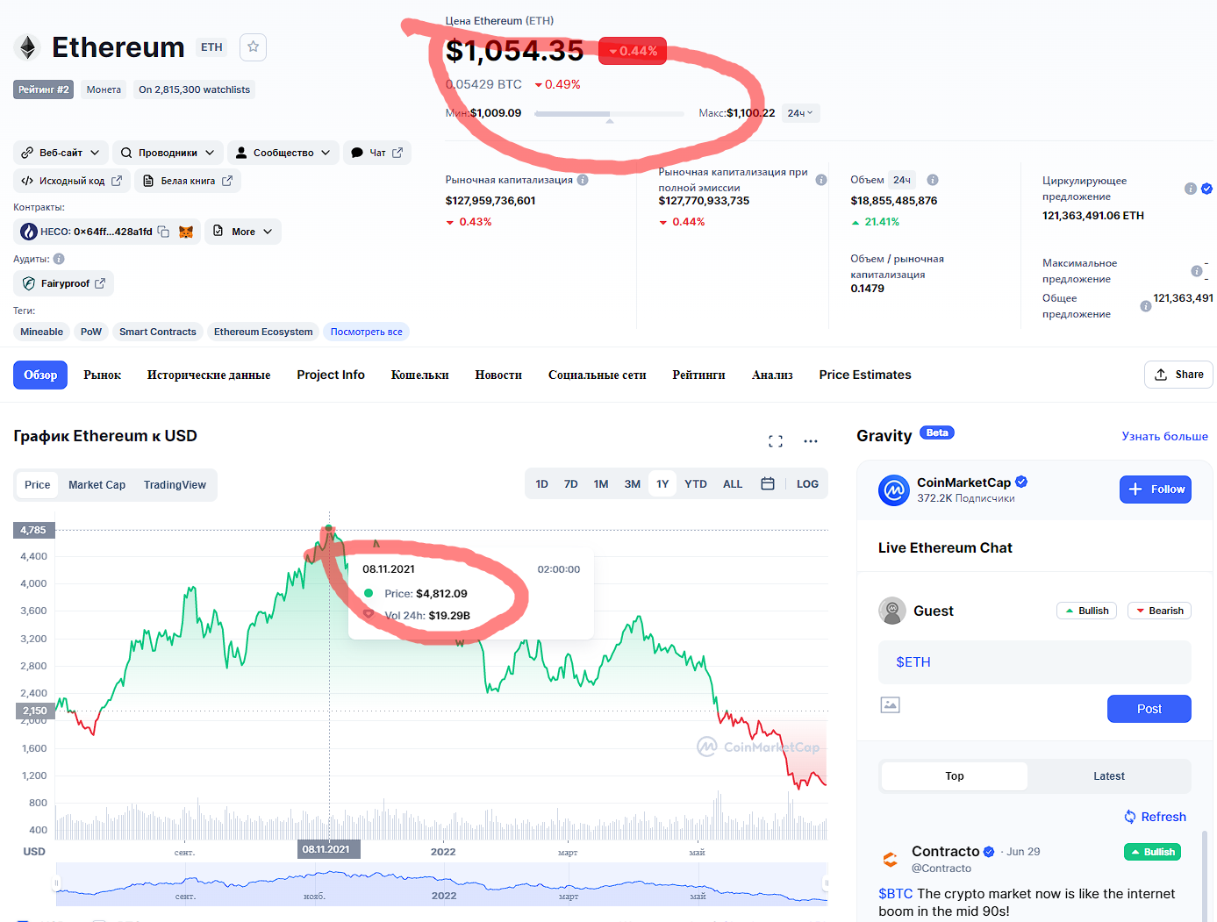Image resolution: width=1217 pixels, height=922 pixels.
Task: Click the MetaMask fox icon
Action: click(186, 232)
